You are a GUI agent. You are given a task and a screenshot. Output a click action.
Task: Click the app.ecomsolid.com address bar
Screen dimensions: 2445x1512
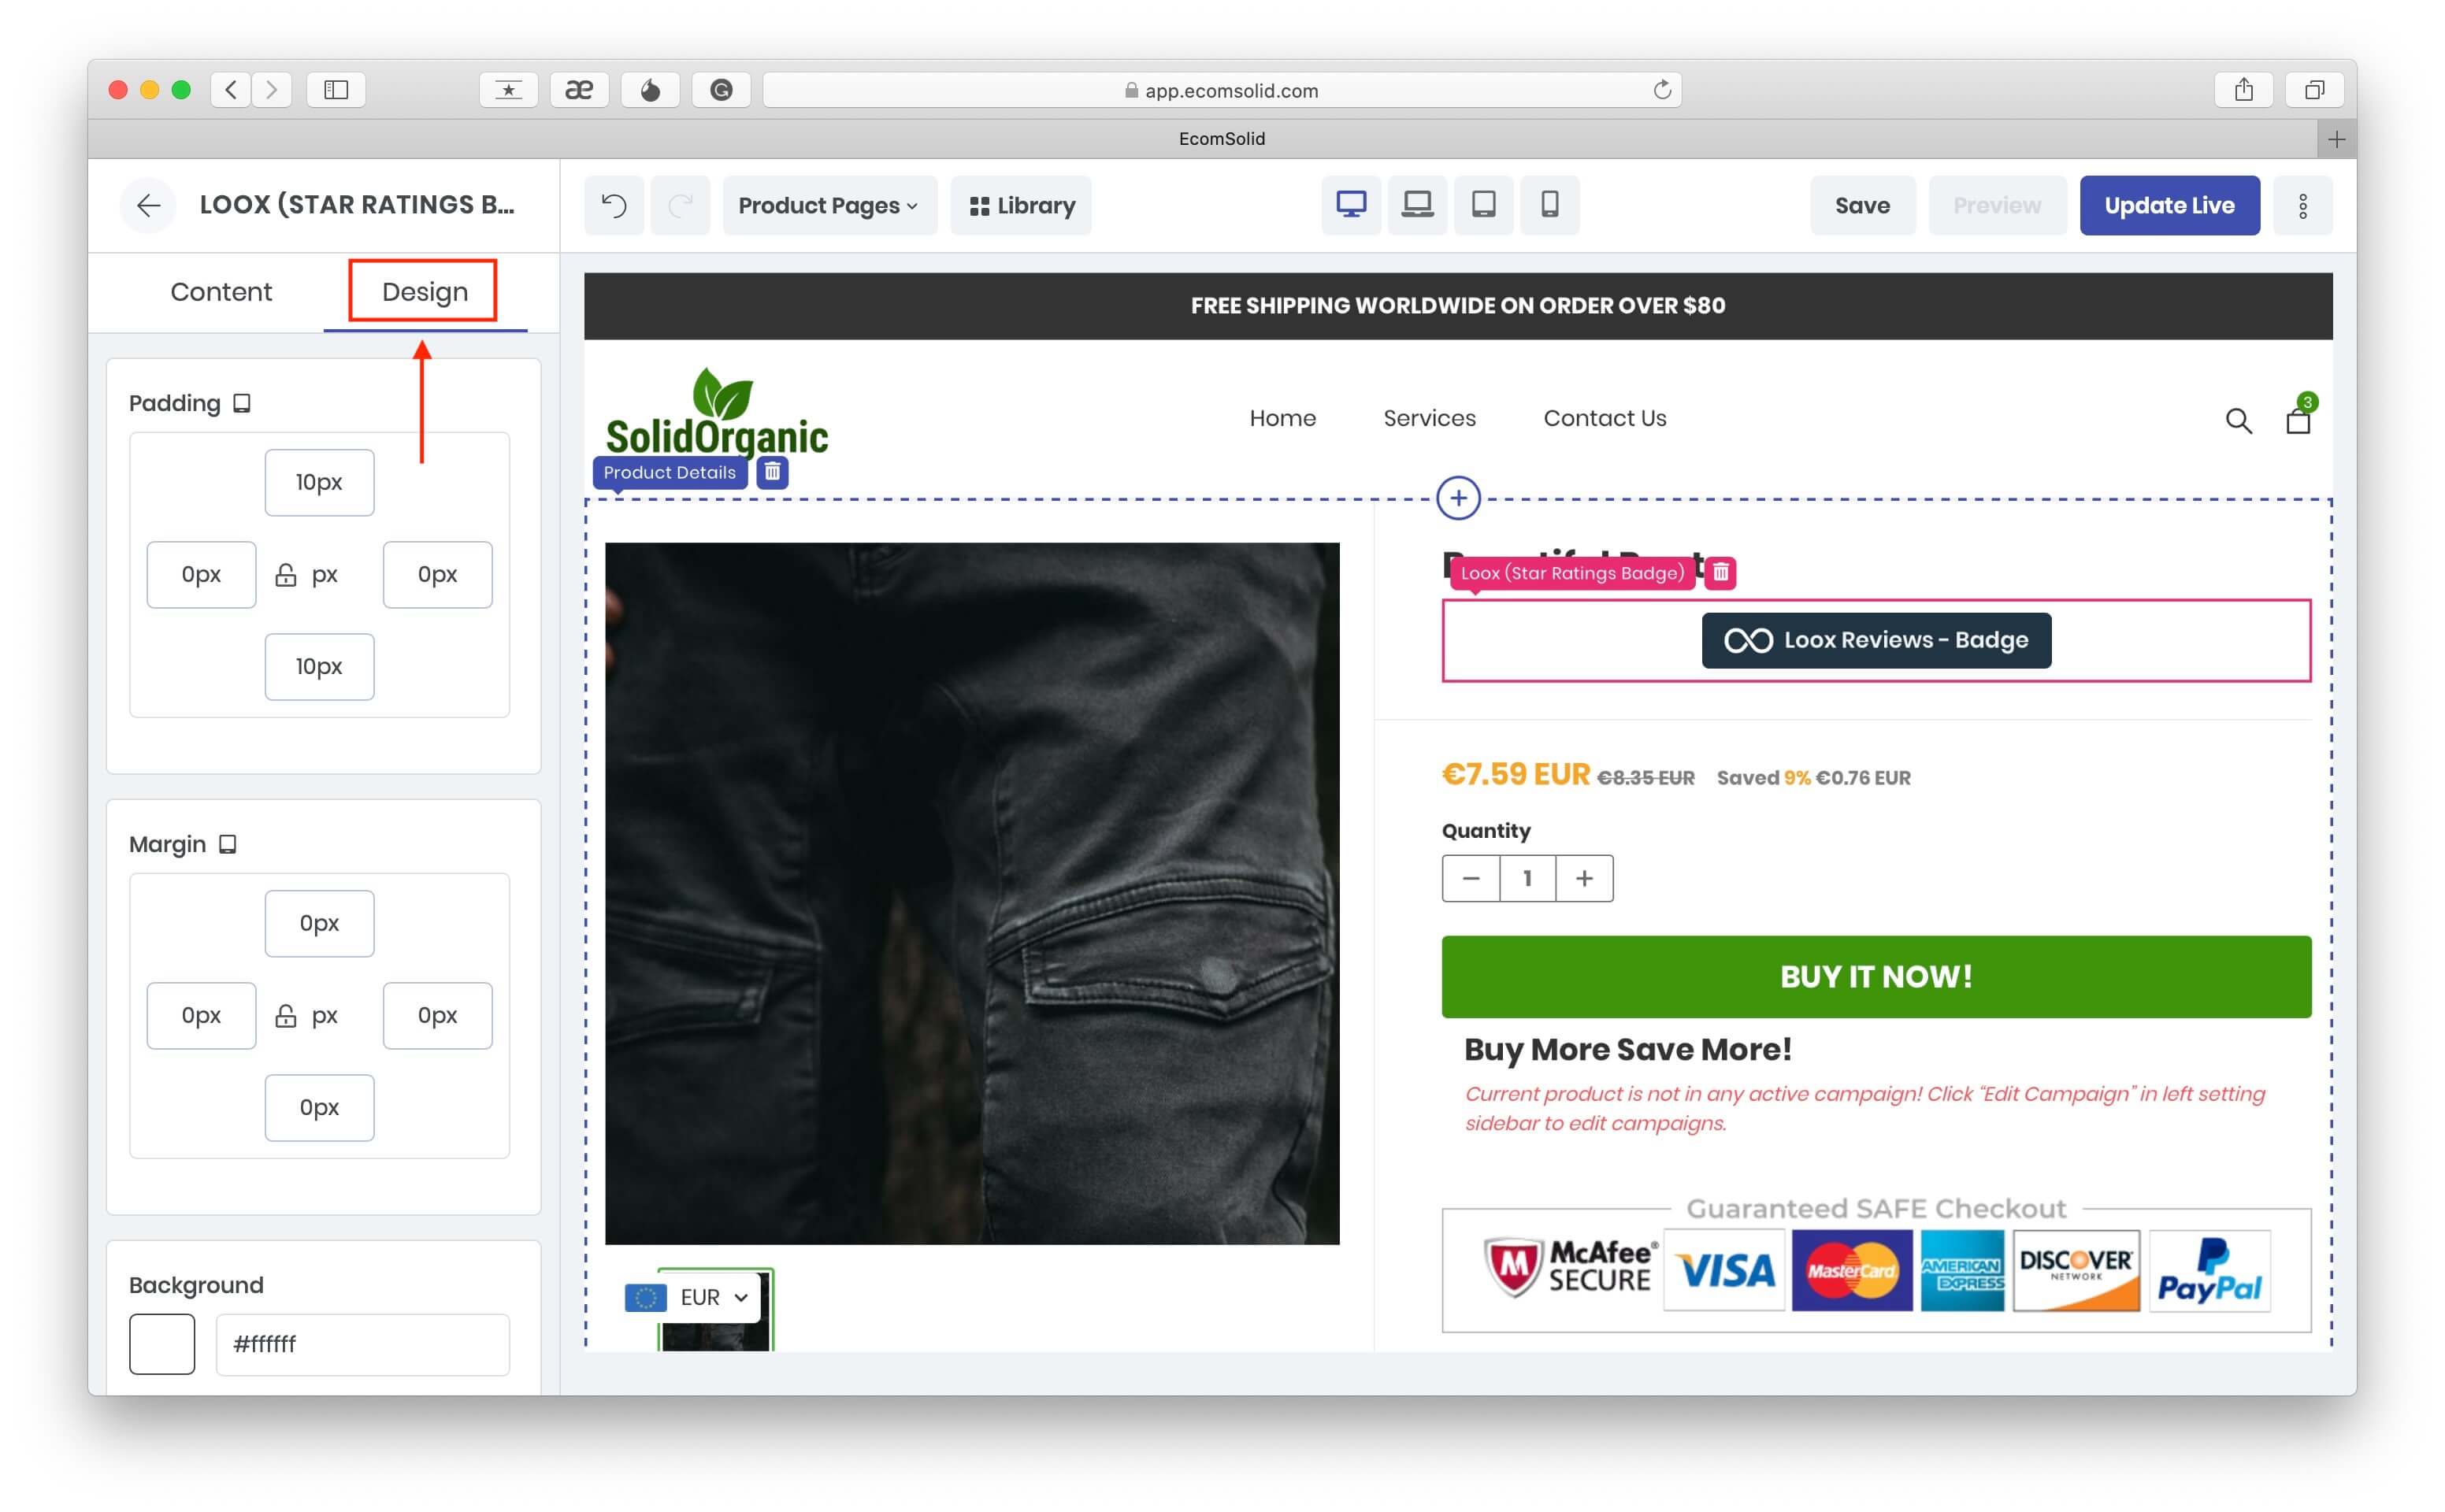coord(1222,90)
